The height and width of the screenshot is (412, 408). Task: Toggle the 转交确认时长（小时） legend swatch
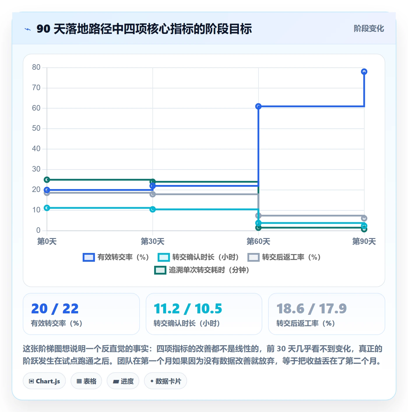tap(163, 257)
